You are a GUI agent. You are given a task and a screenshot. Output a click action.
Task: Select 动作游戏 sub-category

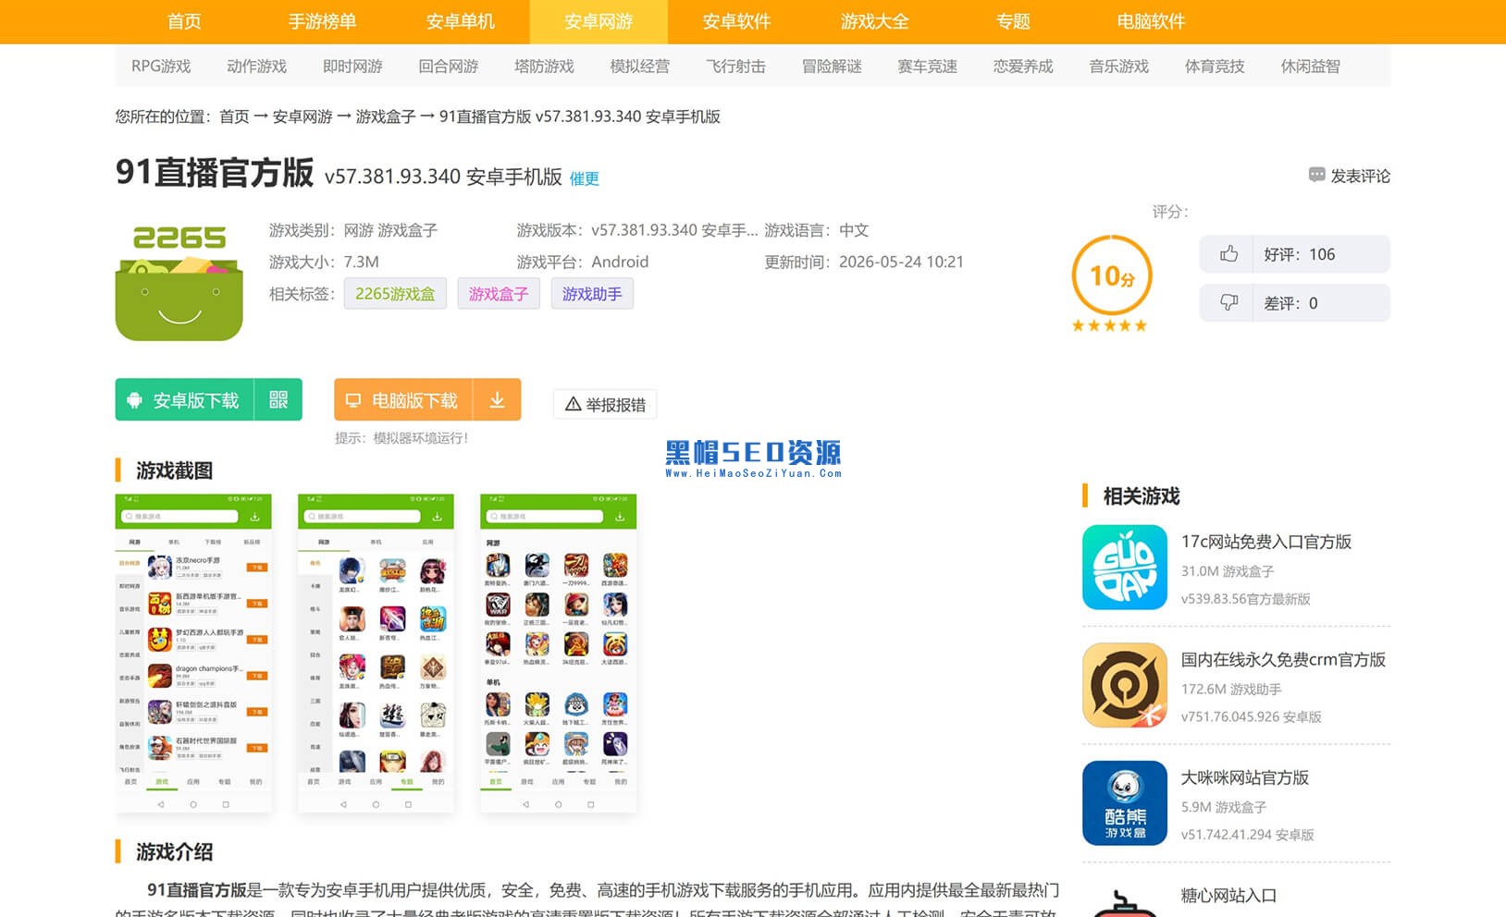pyautogui.click(x=256, y=67)
